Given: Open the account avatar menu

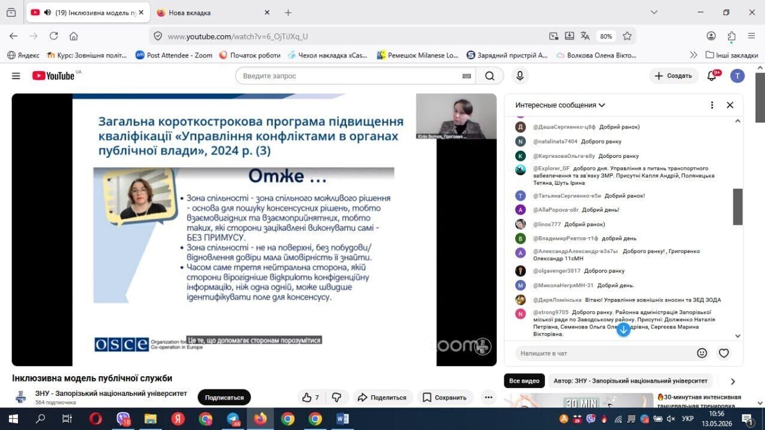Looking at the screenshot, I should pyautogui.click(x=738, y=76).
